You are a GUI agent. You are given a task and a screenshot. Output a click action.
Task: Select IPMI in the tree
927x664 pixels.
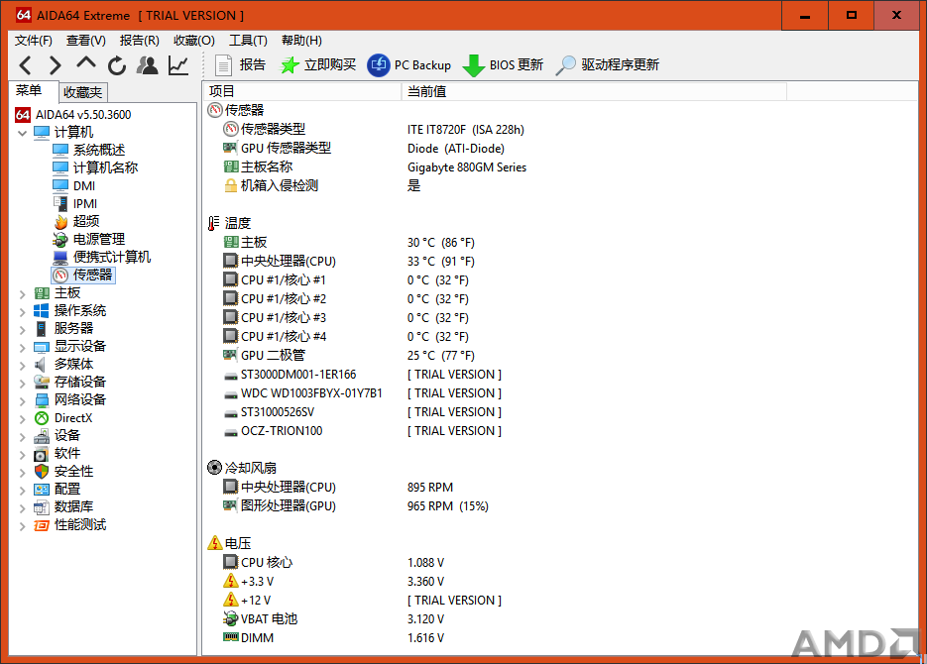point(85,203)
